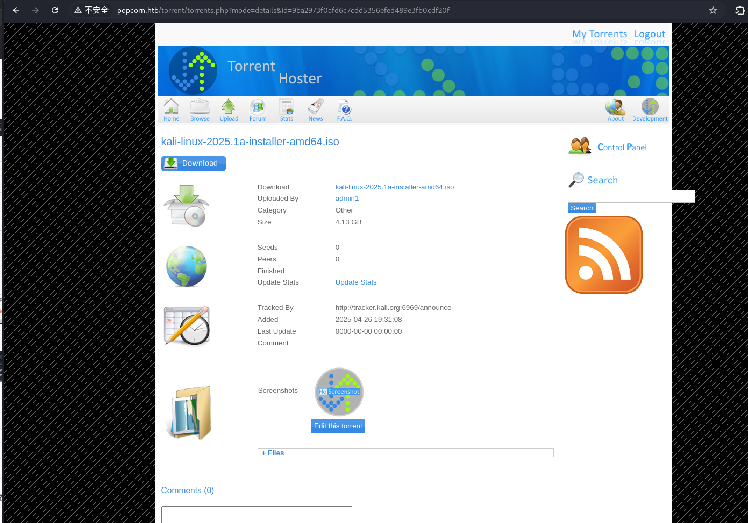Click the Comments (0) heading
Viewport: 748px width, 523px height.
[188, 491]
